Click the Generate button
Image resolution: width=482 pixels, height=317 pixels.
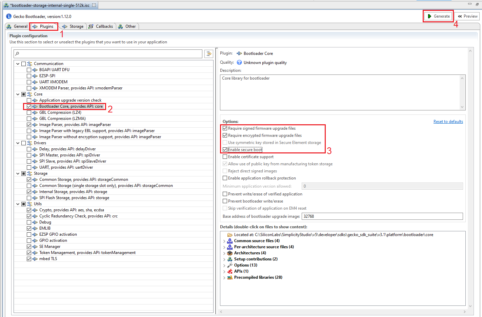[x=438, y=16]
